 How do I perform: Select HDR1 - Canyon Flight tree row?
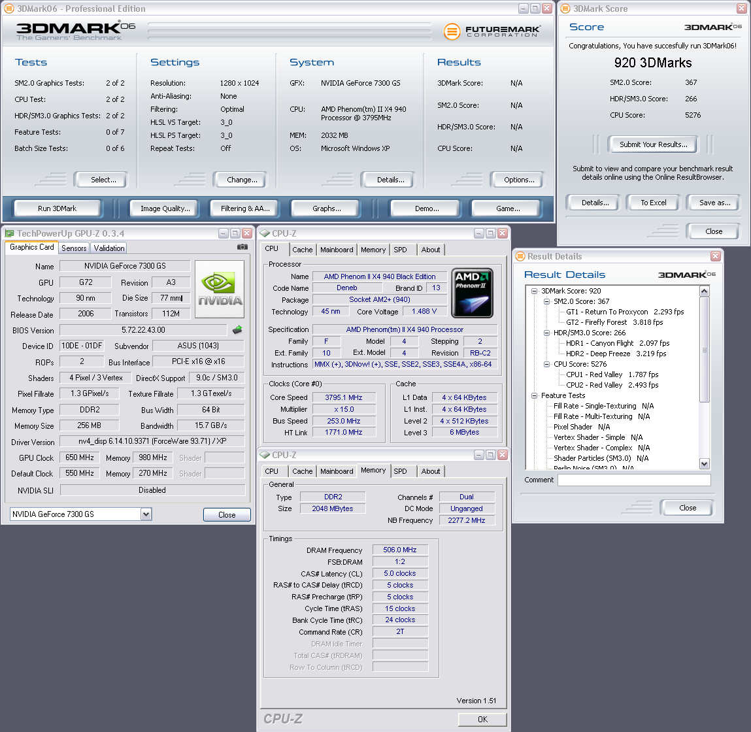[618, 344]
